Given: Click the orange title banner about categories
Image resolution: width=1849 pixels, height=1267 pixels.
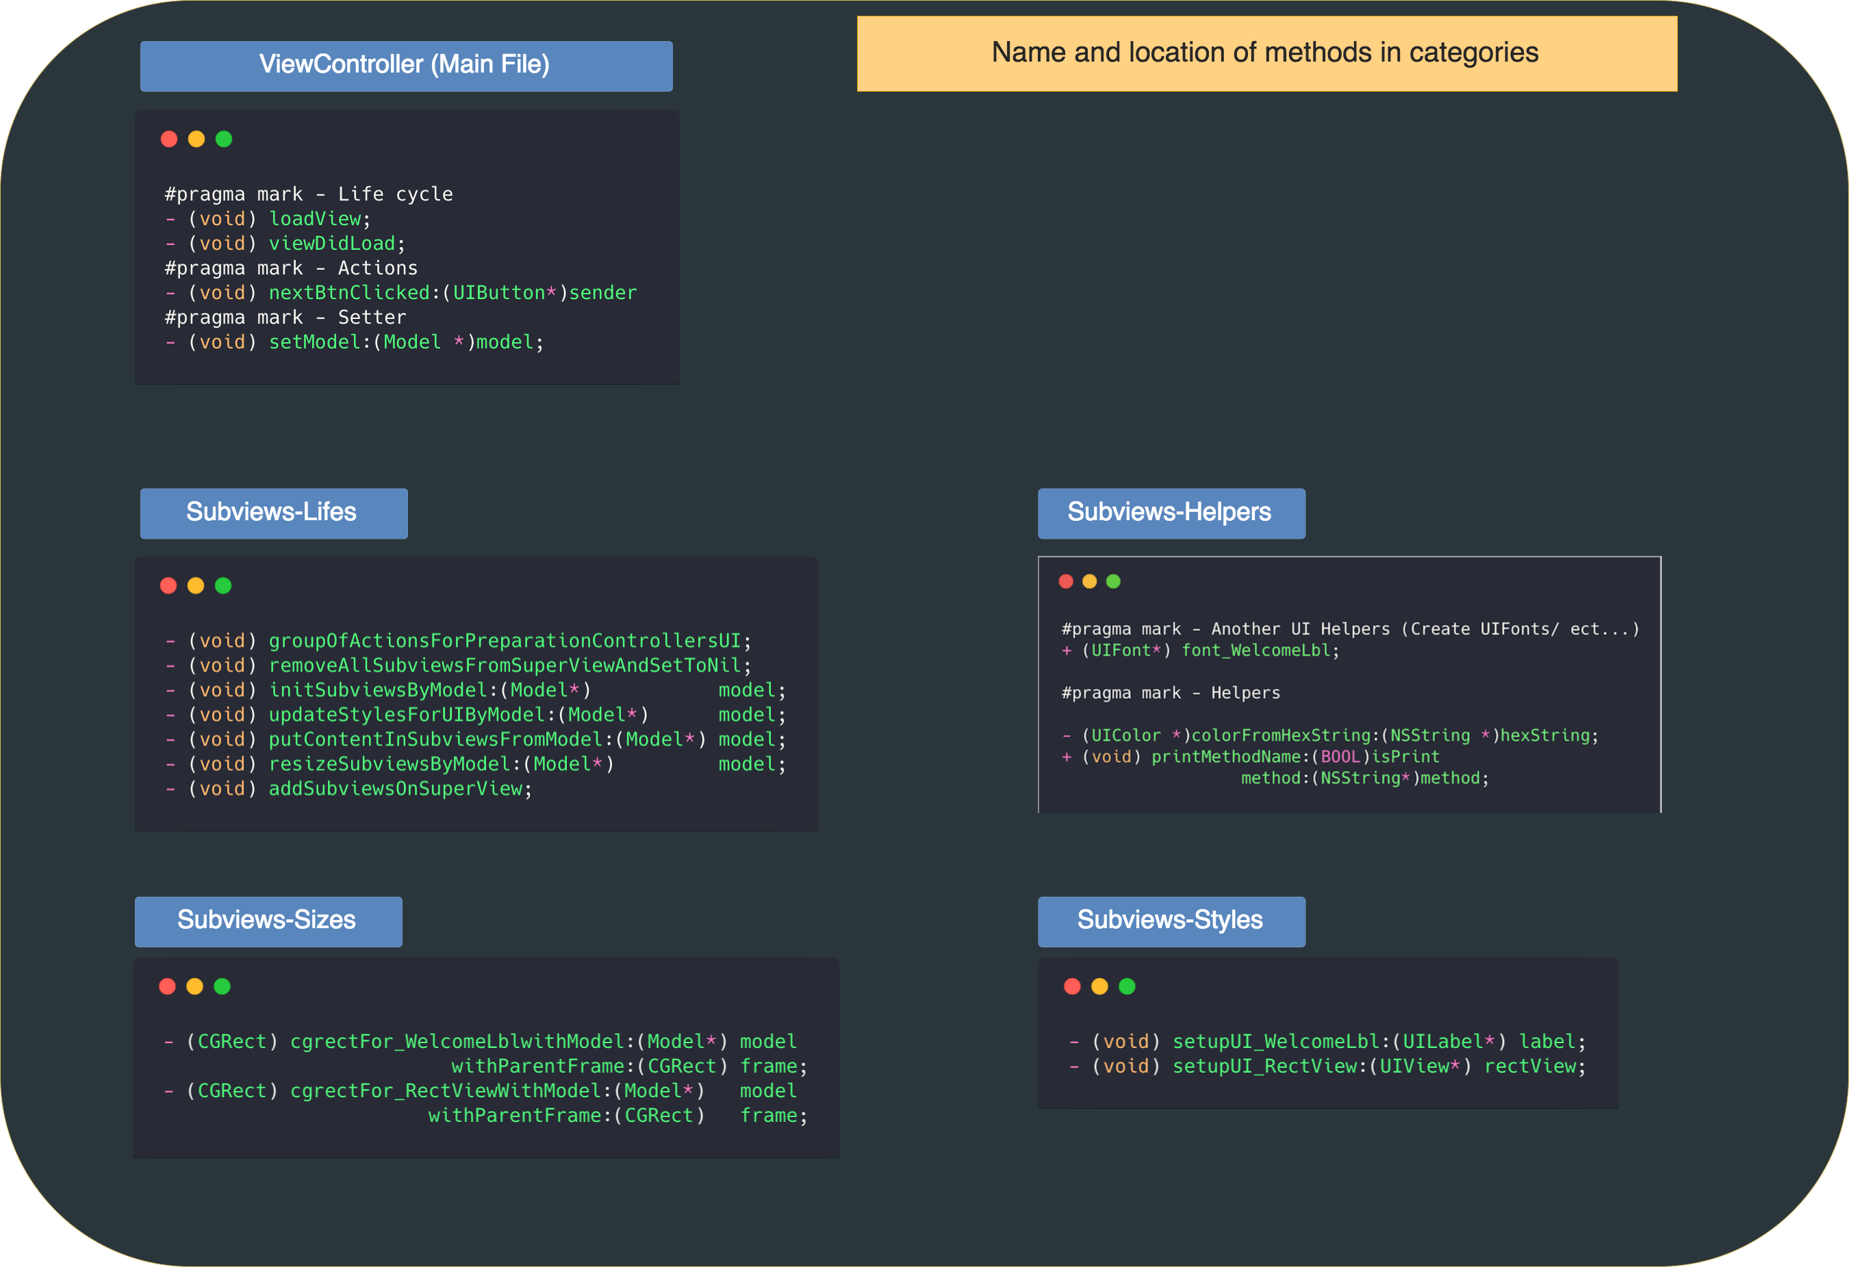Looking at the screenshot, I should tap(1266, 53).
